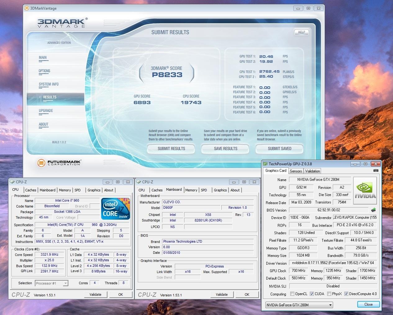Toggle the OpenCL checkbox

coord(292,294)
